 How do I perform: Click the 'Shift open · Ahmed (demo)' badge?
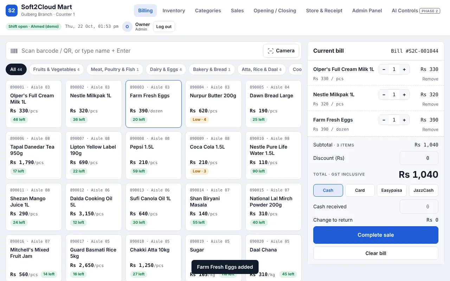(x=33, y=27)
